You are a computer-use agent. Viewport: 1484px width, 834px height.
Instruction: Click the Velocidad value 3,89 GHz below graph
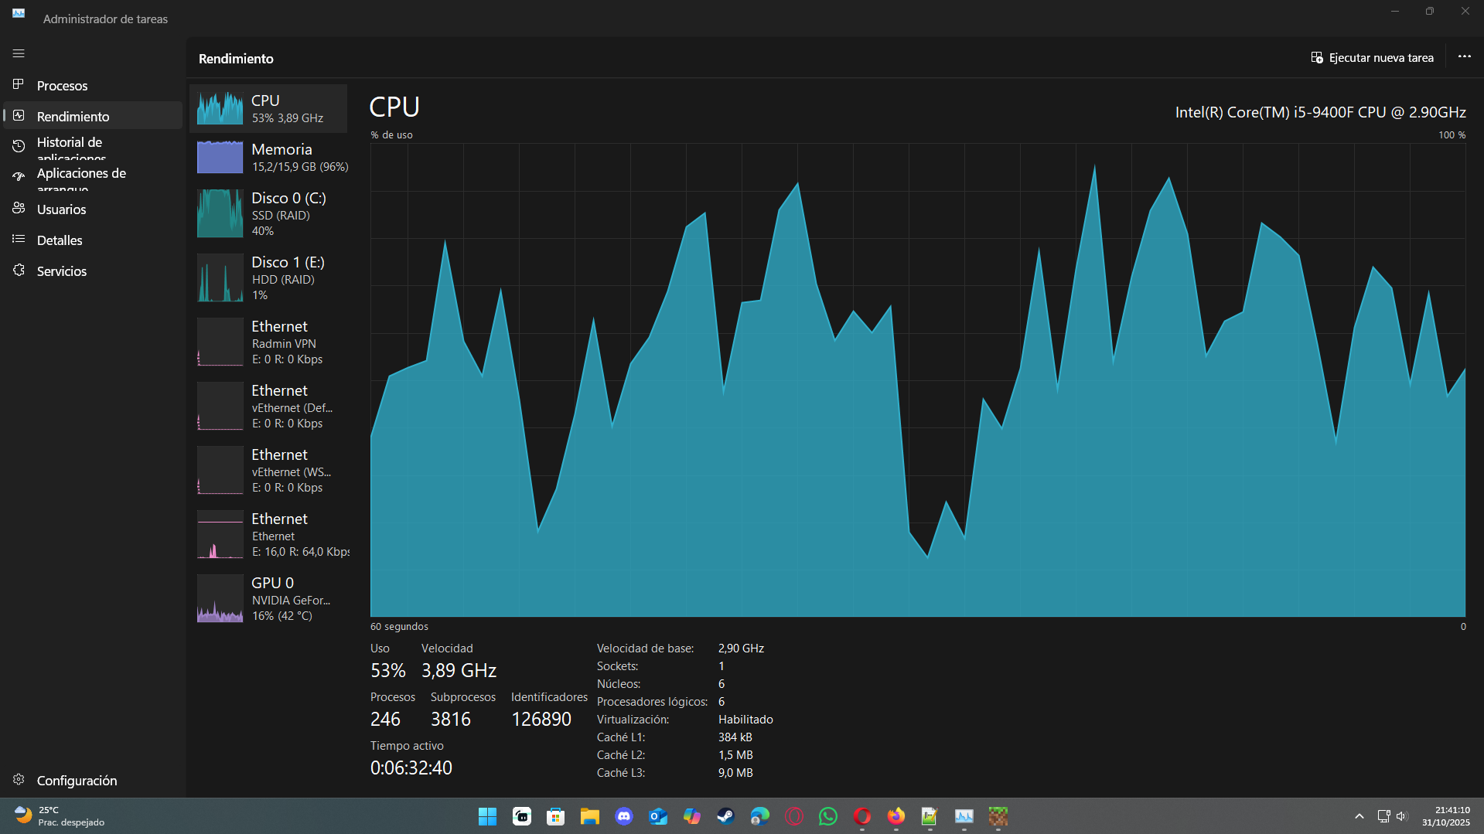459,670
